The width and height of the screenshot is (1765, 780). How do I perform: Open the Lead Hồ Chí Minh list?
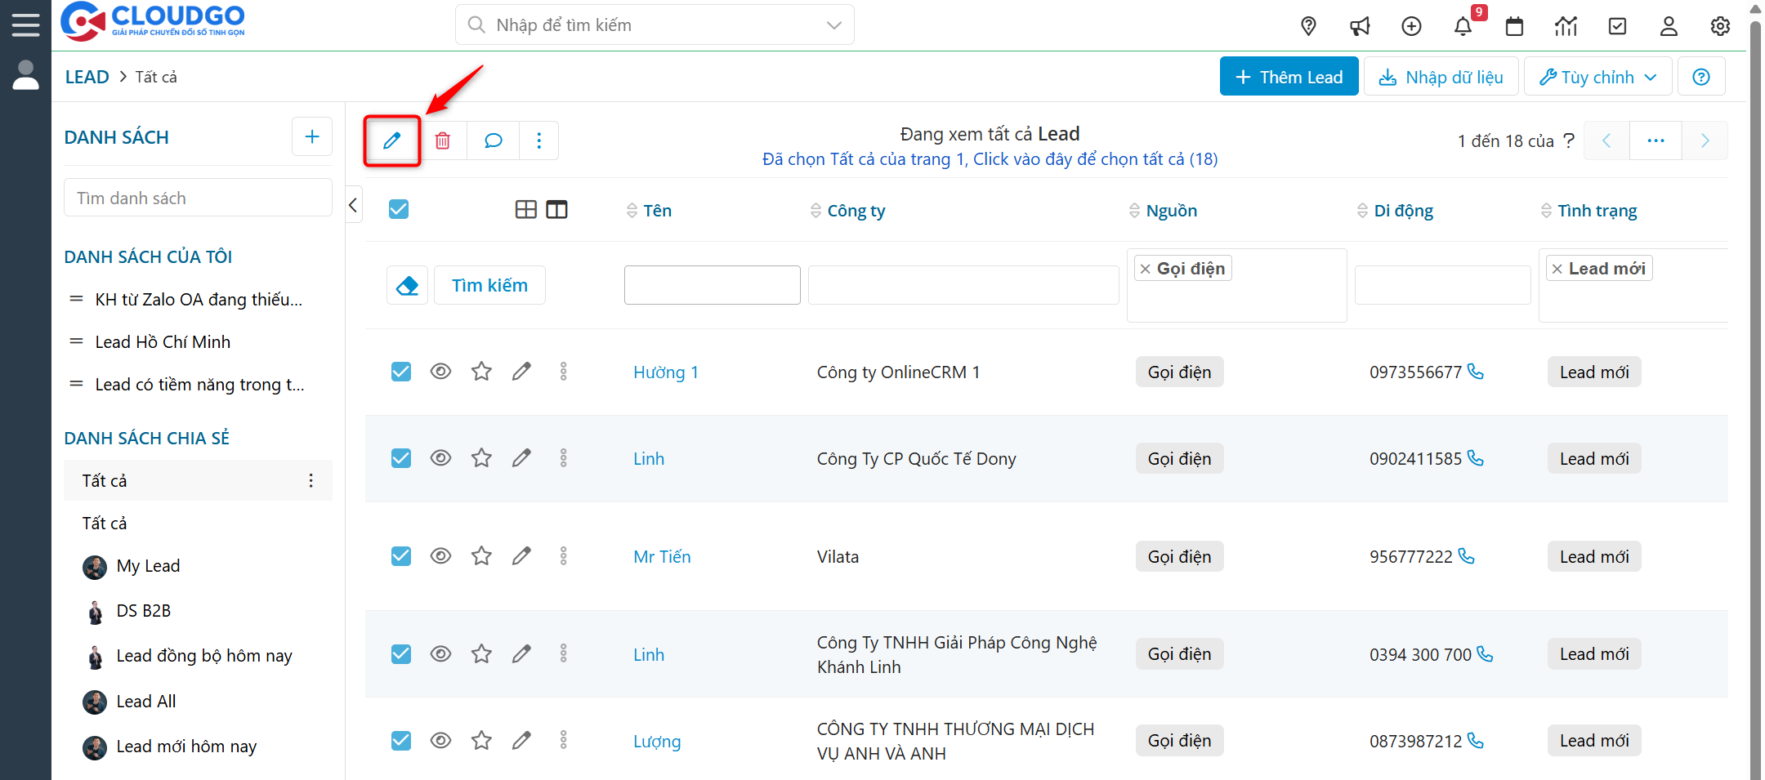pos(163,342)
